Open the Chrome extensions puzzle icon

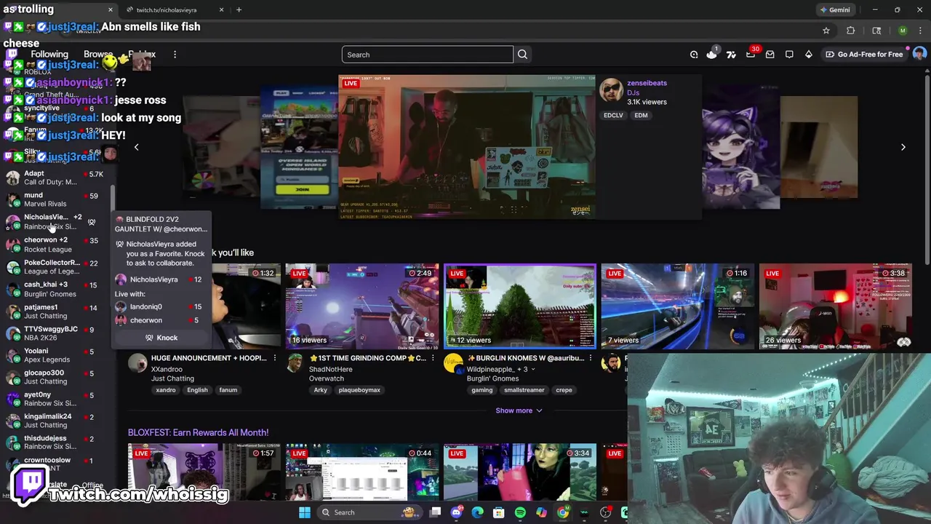click(x=850, y=31)
